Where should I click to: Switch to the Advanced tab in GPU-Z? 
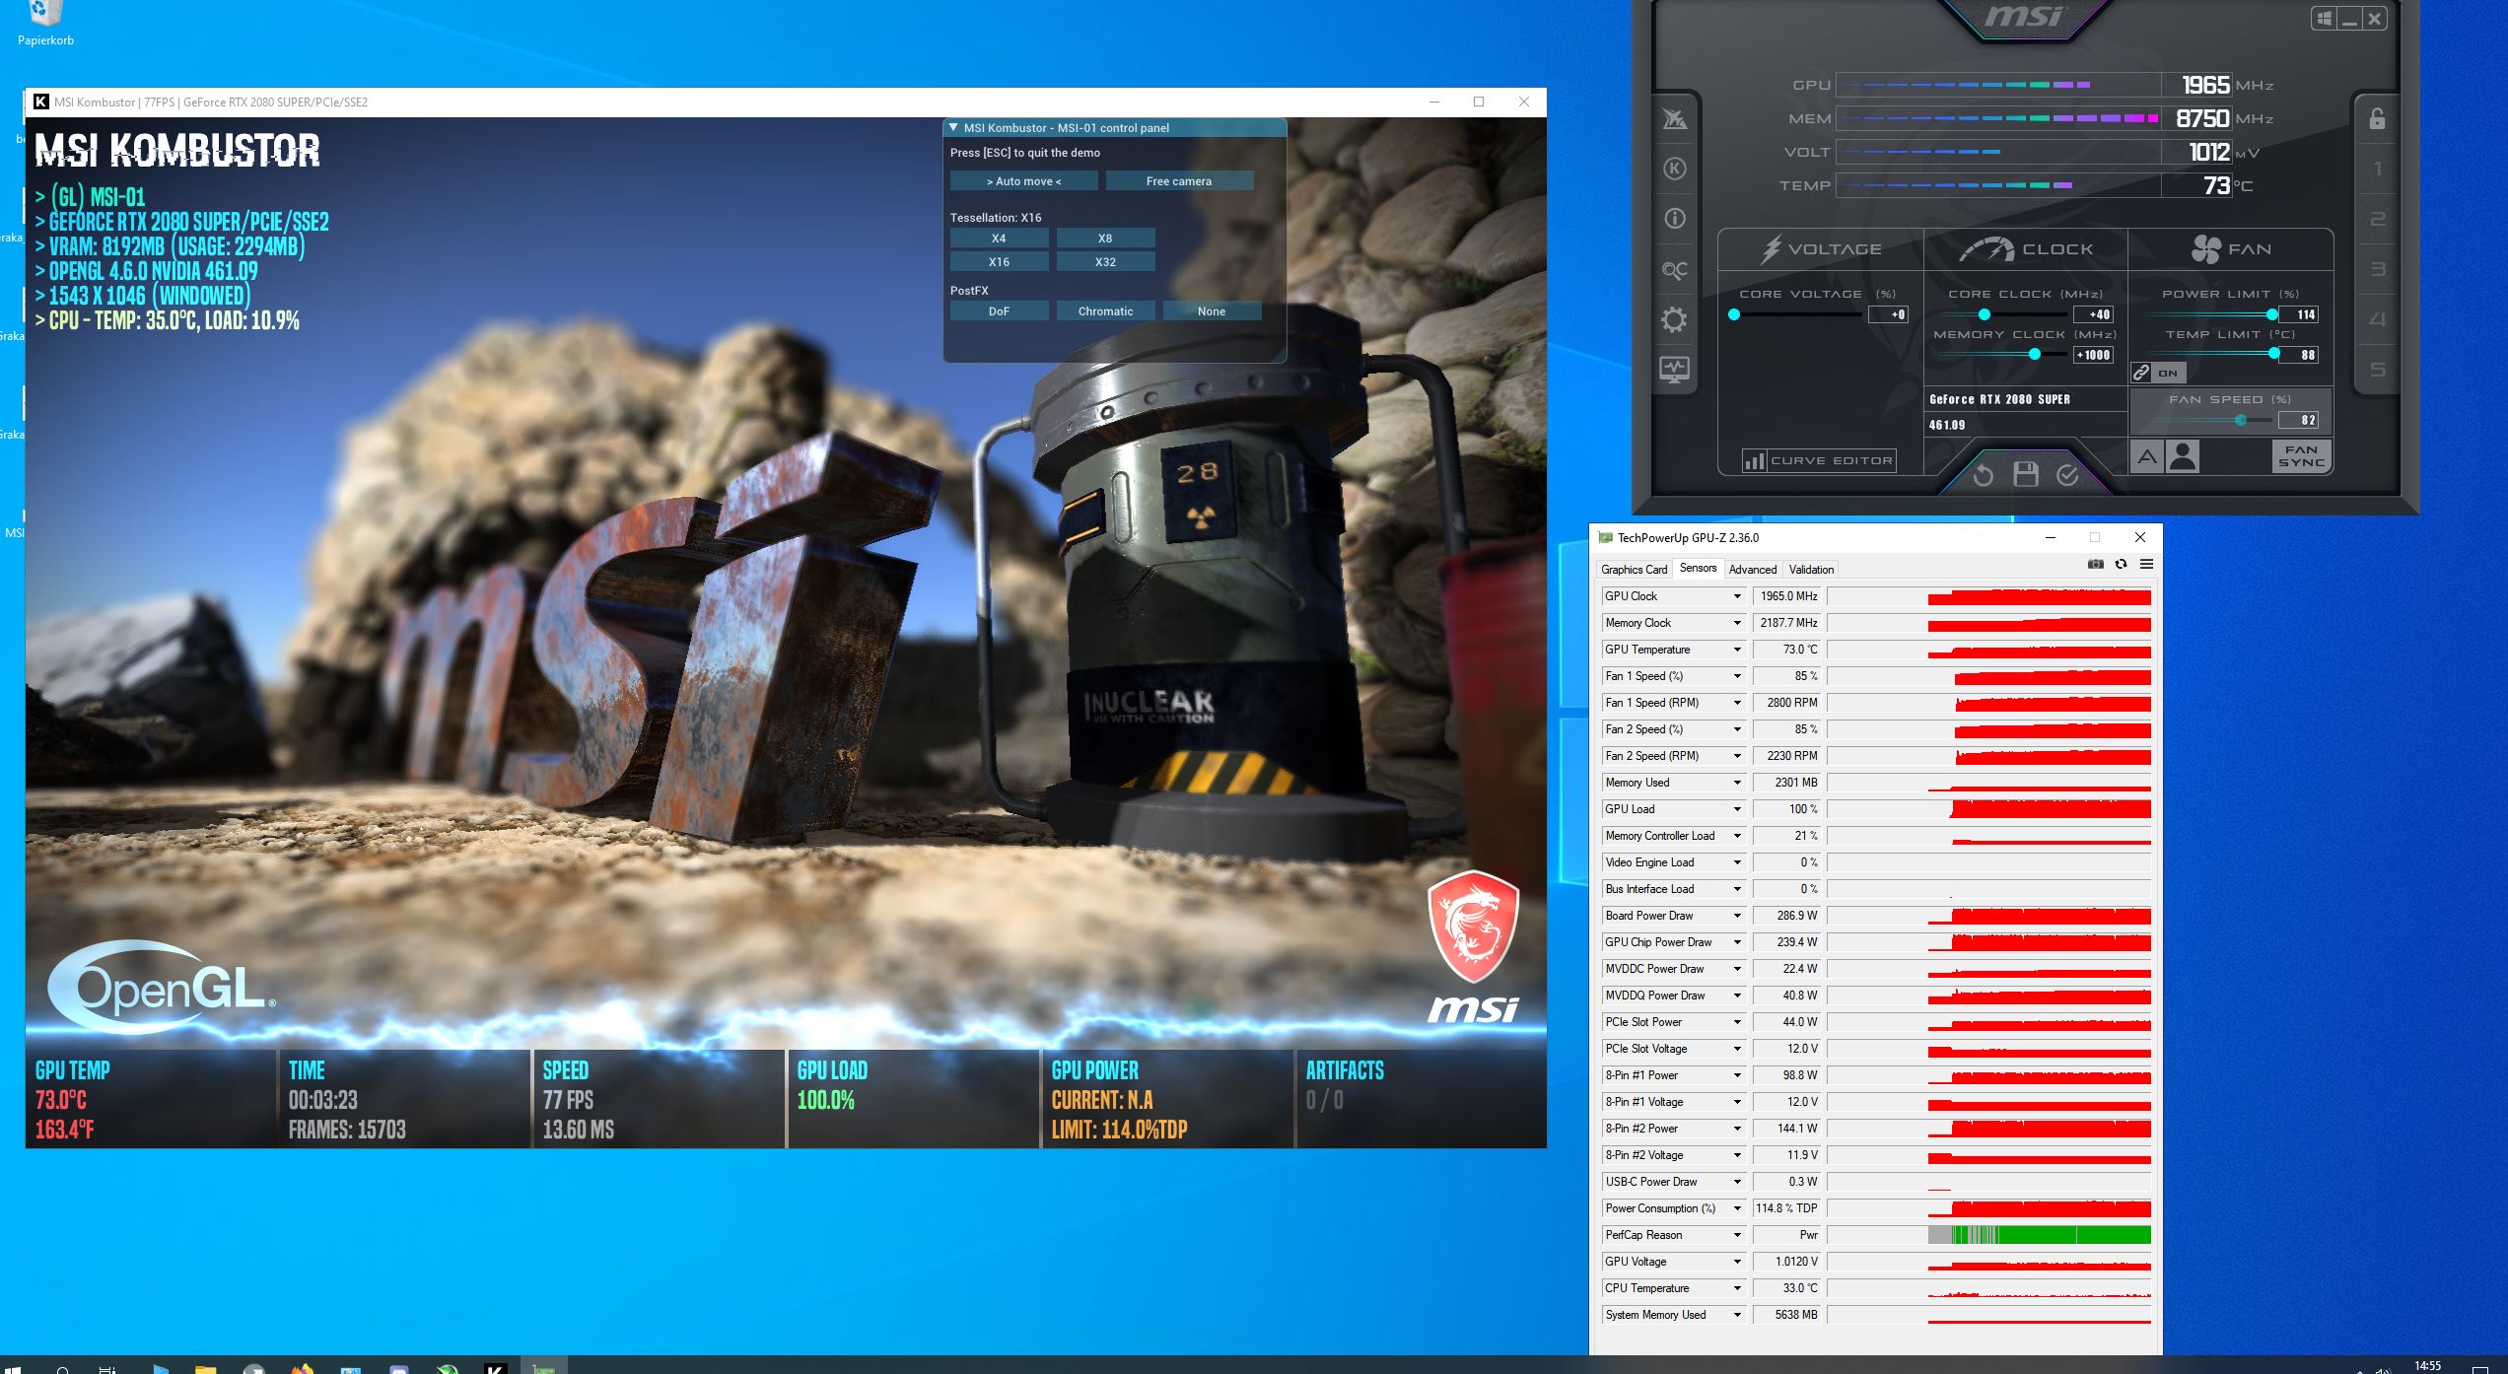[1752, 569]
